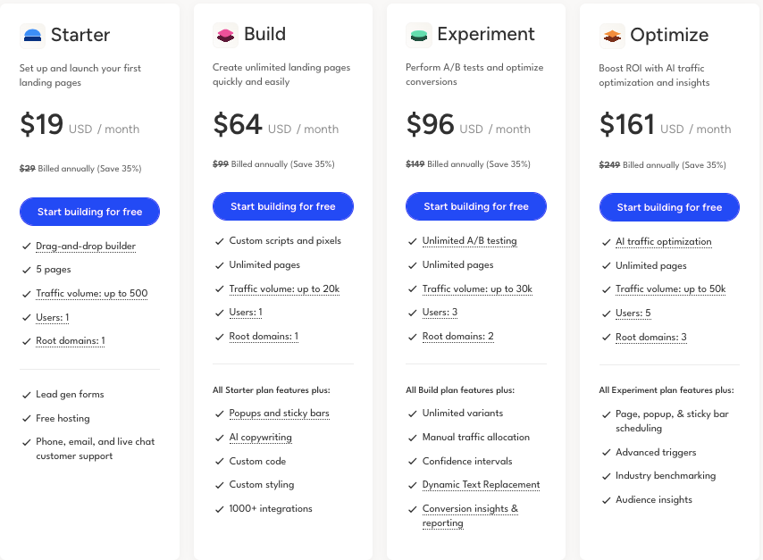Click Users: 3 in Experiment plan
This screenshot has width=763, height=560.
(440, 313)
